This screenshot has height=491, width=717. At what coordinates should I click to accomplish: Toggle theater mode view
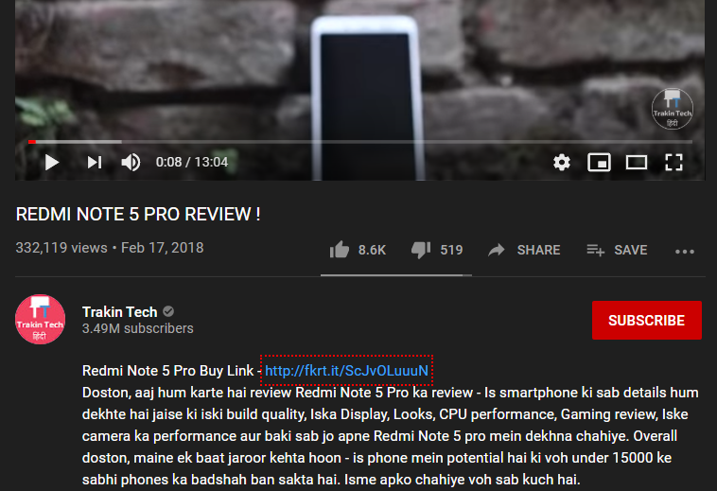tap(636, 163)
